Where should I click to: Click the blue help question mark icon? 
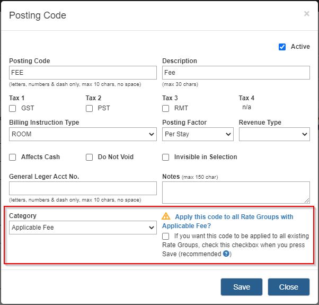pyautogui.click(x=226, y=254)
